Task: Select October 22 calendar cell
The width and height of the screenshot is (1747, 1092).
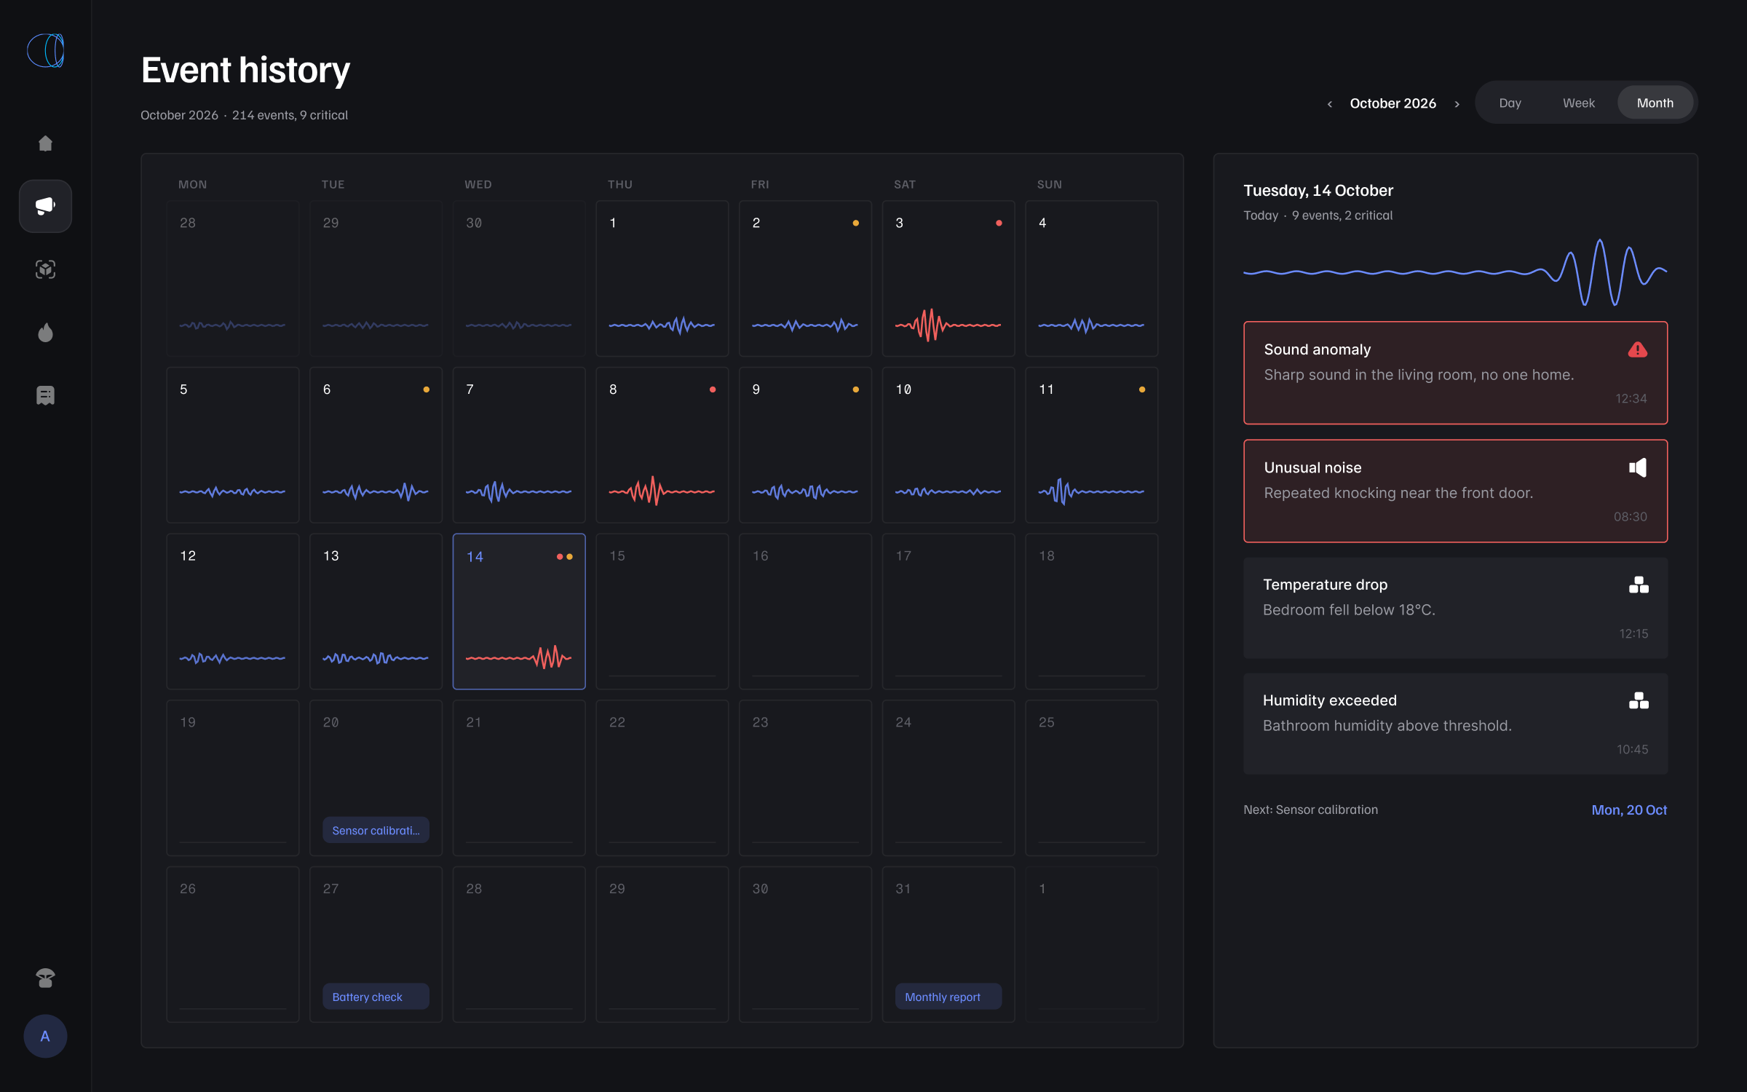Action: click(x=662, y=778)
